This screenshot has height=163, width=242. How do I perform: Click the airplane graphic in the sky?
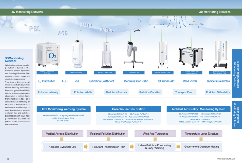pyautogui.click(x=137, y=30)
